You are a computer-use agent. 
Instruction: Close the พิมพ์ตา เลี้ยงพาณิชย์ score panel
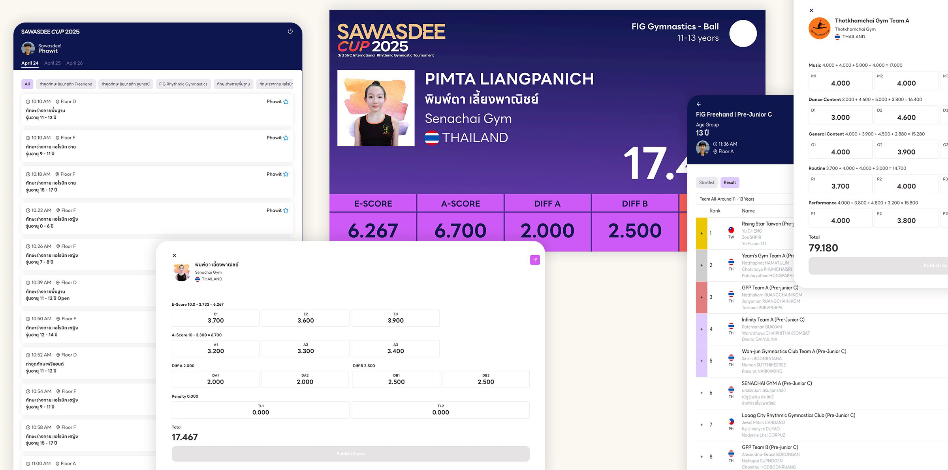(174, 256)
